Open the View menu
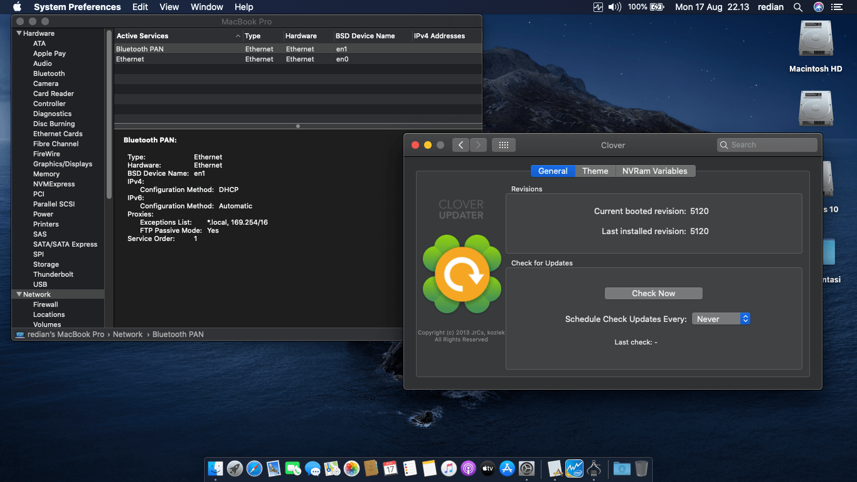Viewport: 857px width, 482px height. click(169, 7)
